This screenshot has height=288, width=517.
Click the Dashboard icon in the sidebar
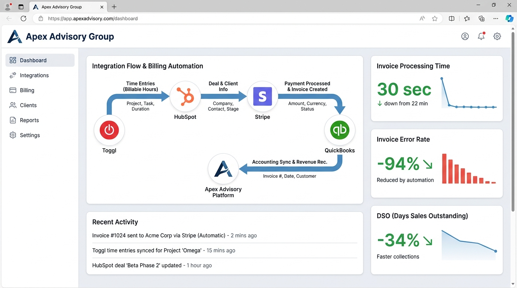[x=13, y=60]
